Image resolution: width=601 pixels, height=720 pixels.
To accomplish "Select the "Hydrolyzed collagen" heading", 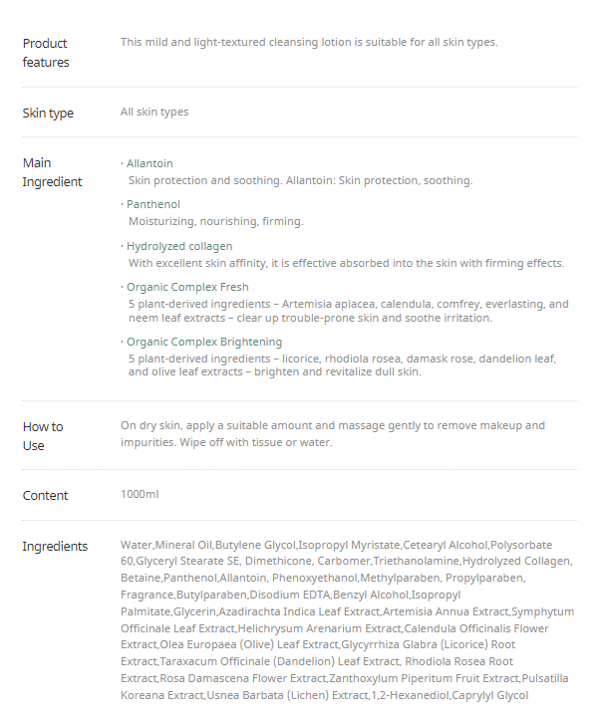I will coord(178,246).
